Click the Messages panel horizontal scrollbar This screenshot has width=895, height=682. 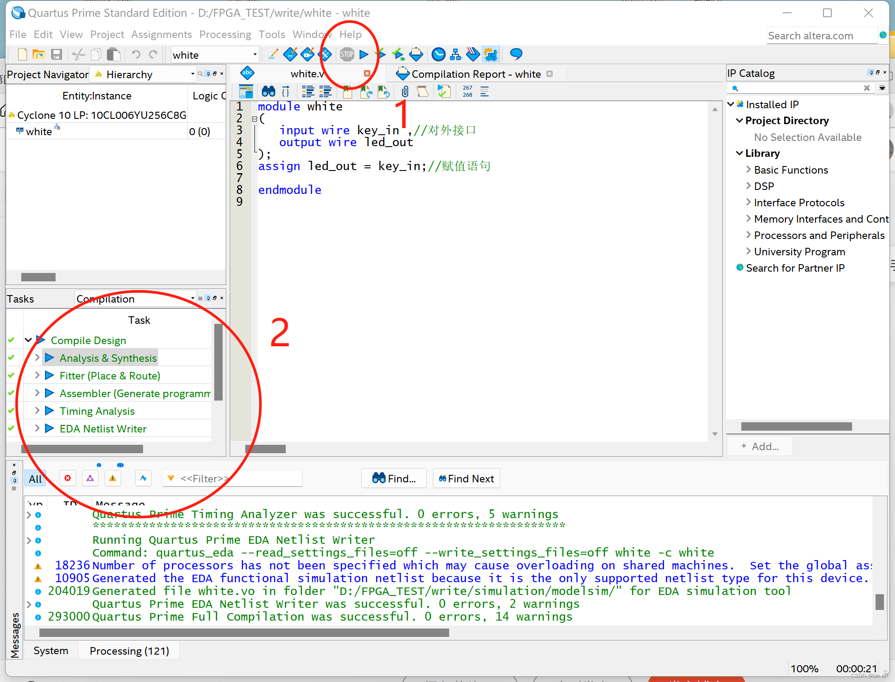point(244,633)
